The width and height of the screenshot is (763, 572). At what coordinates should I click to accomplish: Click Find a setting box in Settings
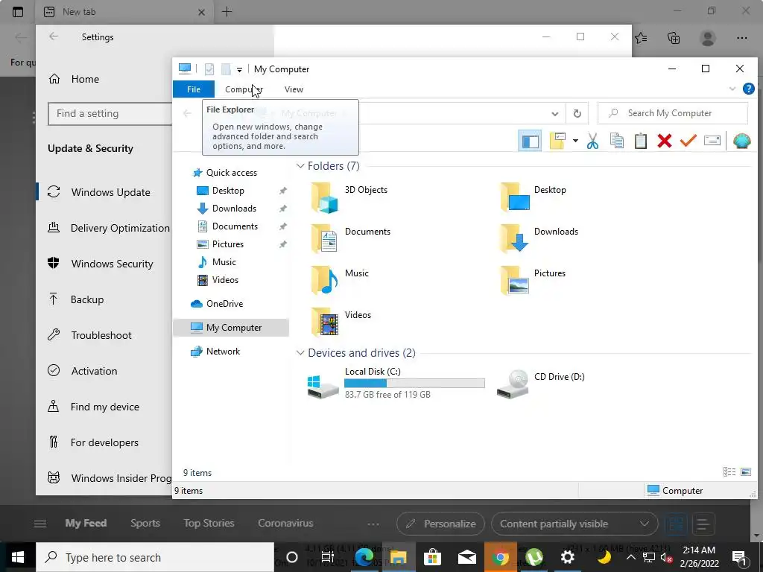pyautogui.click(x=110, y=114)
